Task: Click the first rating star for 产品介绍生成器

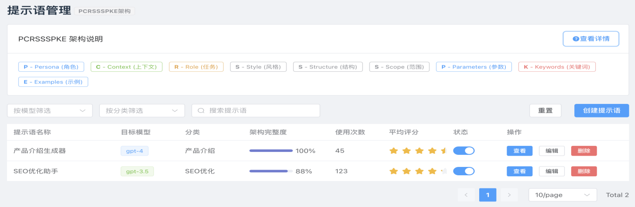Action: [393, 151]
